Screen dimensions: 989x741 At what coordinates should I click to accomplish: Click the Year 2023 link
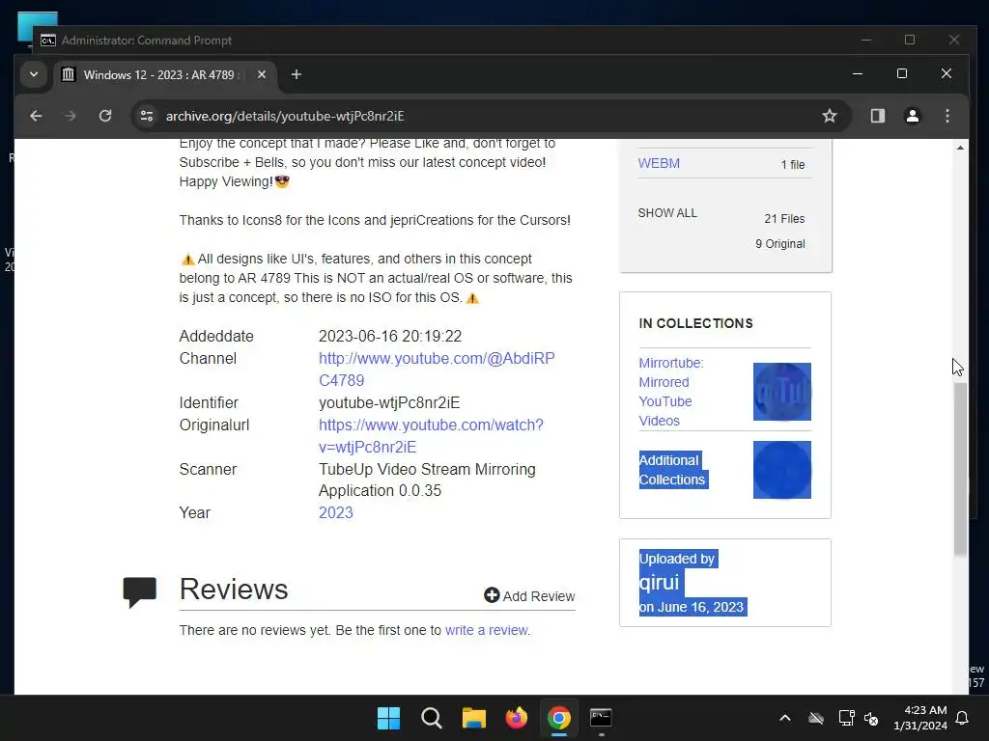pos(335,512)
